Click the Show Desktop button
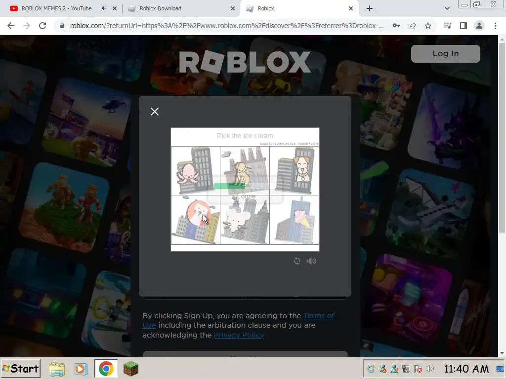Viewport: 506px width, 379px height. click(x=500, y=369)
